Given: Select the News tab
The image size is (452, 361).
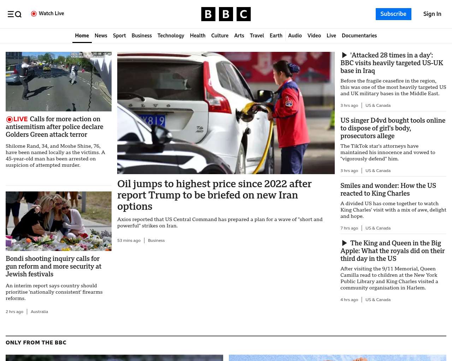Looking at the screenshot, I should tap(101, 36).
